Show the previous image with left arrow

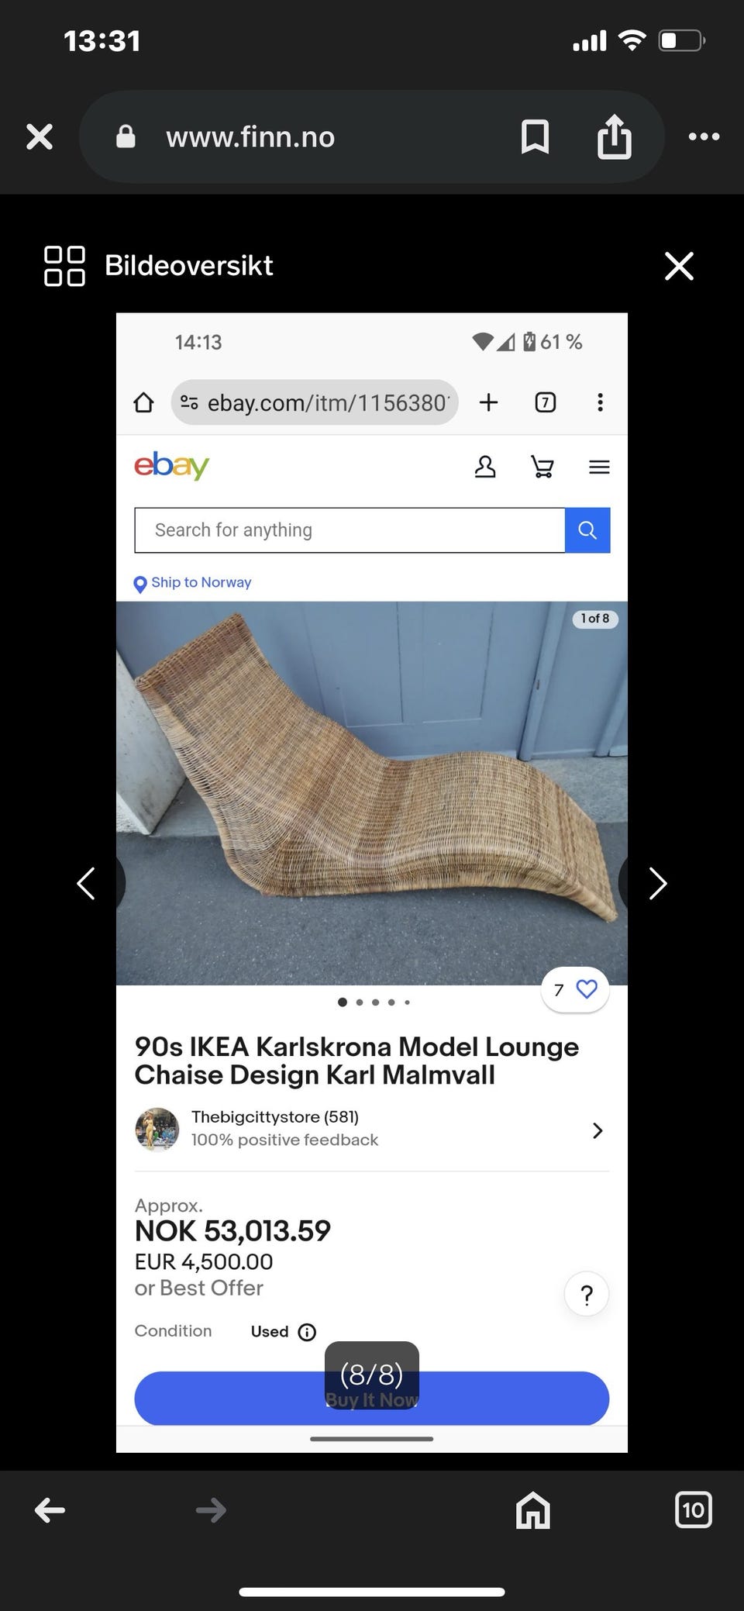tap(86, 883)
